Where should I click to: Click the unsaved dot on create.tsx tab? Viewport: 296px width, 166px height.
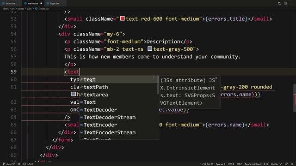coord(41,3)
